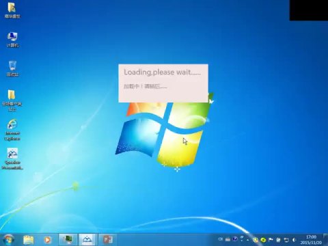Image resolution: width=328 pixels, height=246 pixels.
Task: Select the mountain-logo desktop shortcut
Action: click(x=12, y=159)
